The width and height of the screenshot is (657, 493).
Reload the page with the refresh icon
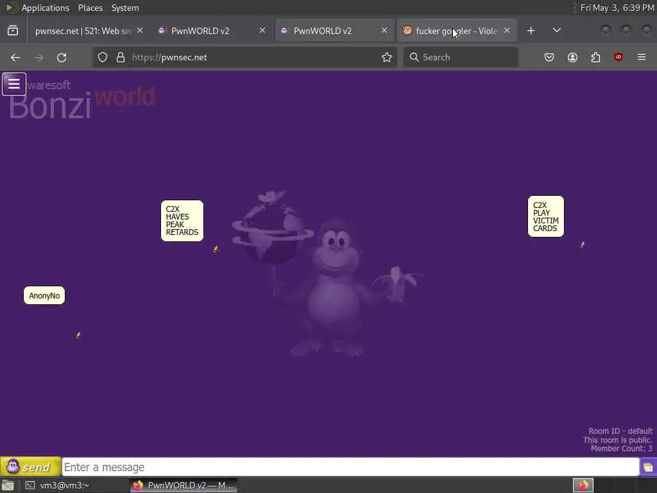tap(62, 57)
